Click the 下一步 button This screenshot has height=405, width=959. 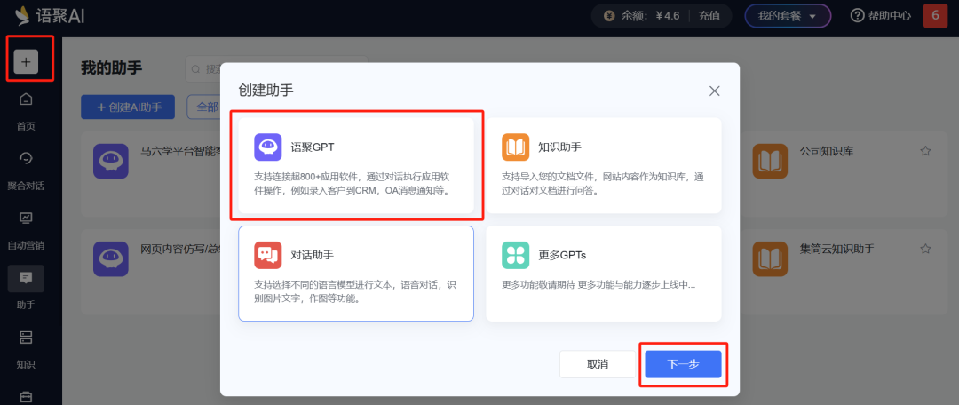[x=683, y=364]
